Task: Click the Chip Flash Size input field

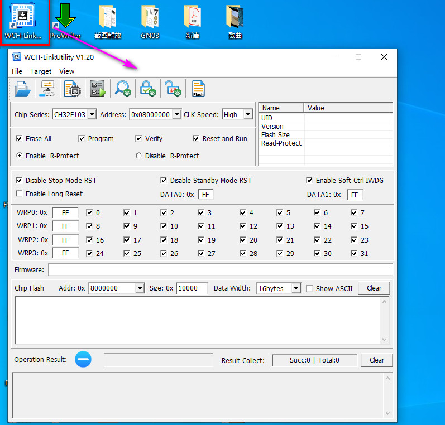Action: 192,288
